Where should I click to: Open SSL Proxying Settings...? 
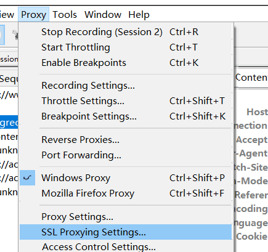(126, 232)
